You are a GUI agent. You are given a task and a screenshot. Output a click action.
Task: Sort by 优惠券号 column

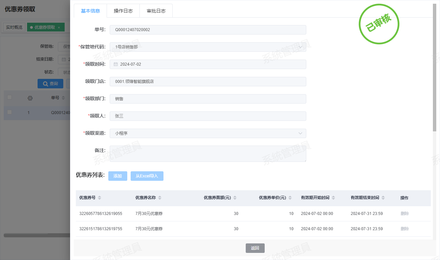100,198
